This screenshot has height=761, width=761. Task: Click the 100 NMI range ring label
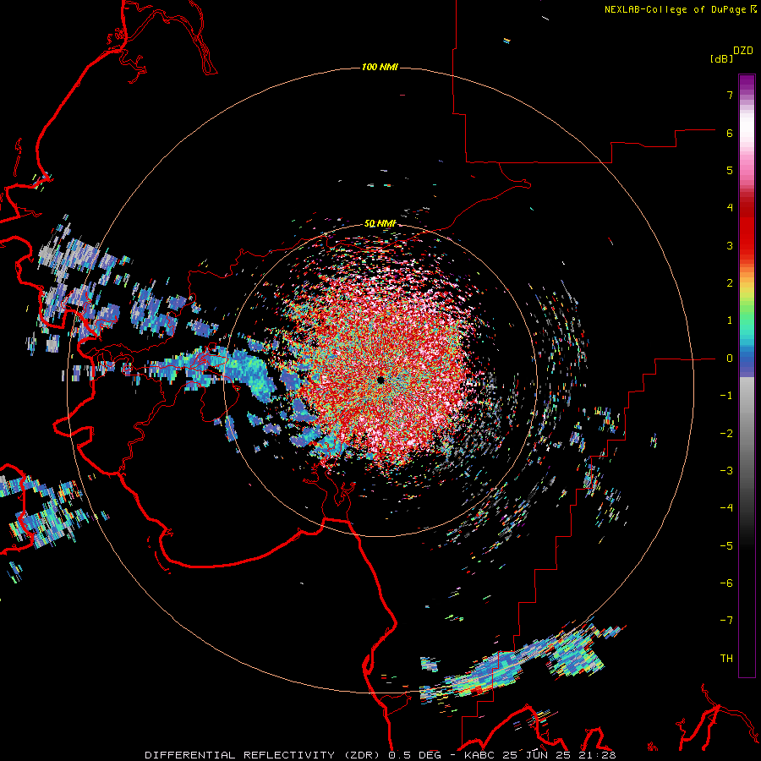[380, 67]
